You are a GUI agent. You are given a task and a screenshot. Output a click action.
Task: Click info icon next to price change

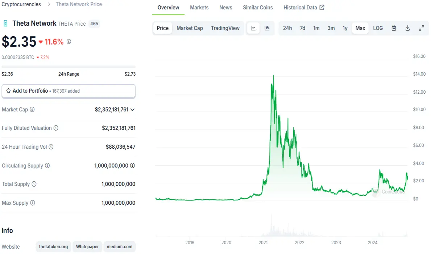click(69, 42)
